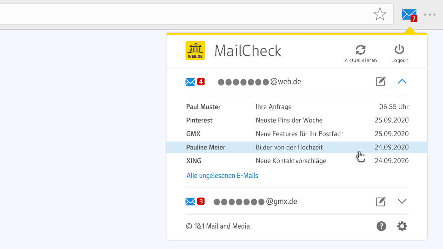Screen dimensions: 443x249
Task: Click the red '4' unread badge
Action: click(x=201, y=82)
